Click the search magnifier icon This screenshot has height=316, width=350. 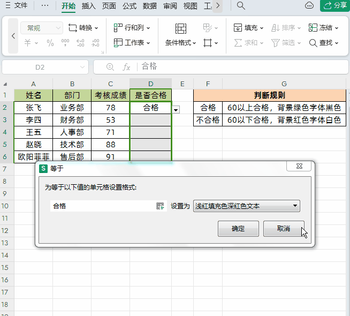(241, 5)
